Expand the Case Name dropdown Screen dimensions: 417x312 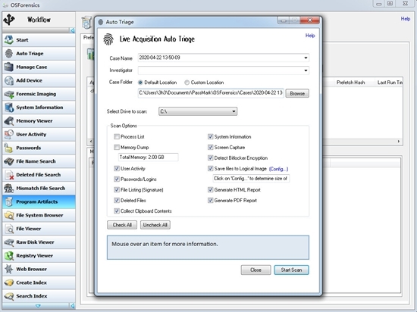pyautogui.click(x=306, y=58)
